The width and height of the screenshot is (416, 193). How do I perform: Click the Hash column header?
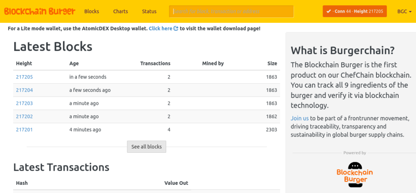coord(22,183)
